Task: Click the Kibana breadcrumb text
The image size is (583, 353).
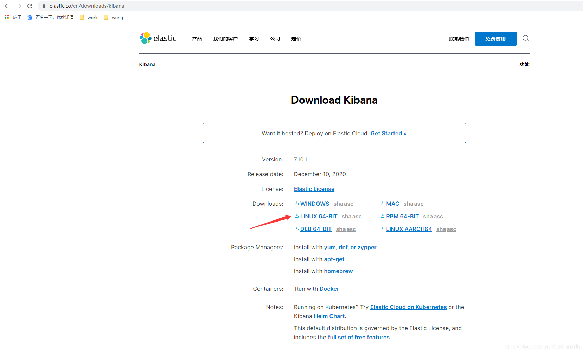Action: pos(147,64)
